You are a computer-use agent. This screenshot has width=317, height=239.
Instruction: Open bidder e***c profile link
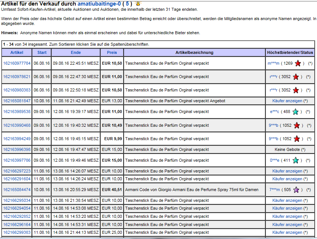point(275,112)
